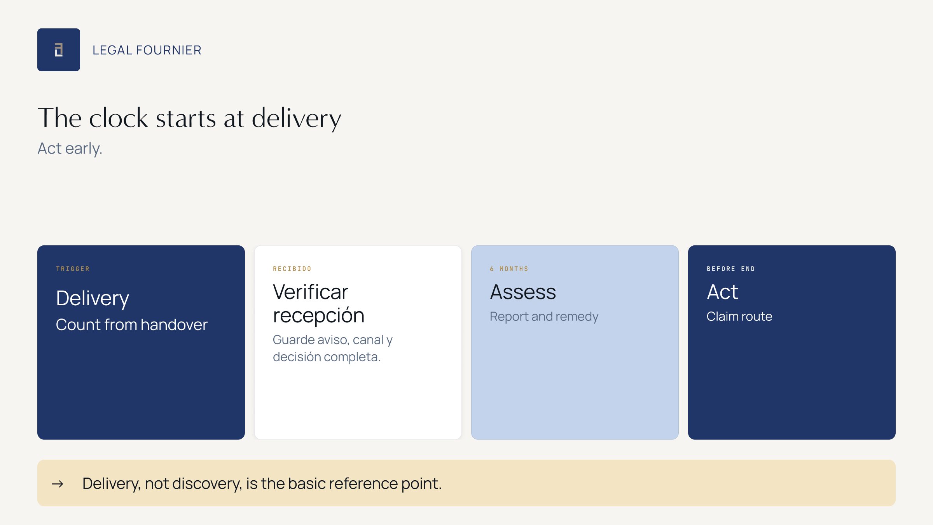Click the arrow icon in the beige banner
Screen dimensions: 933x525
pos(58,484)
